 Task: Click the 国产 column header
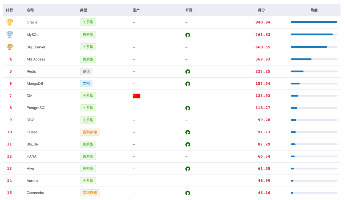coord(136,10)
